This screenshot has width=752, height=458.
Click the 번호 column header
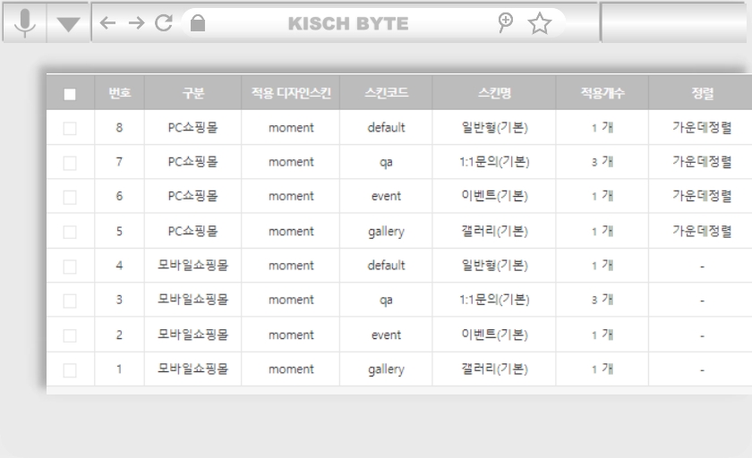coord(119,92)
